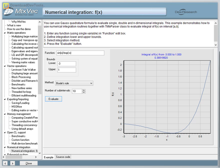Open Threaded for-loop item
This screenshot has height=168, width=220.
(x=21, y=92)
